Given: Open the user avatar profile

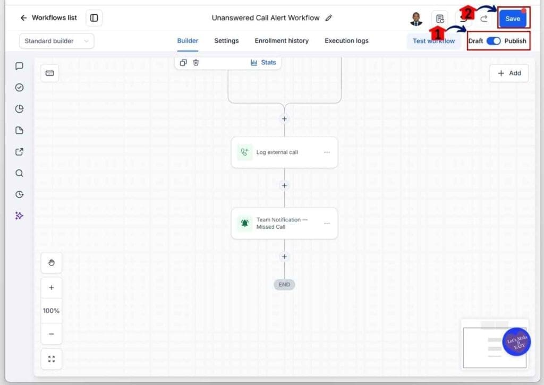Looking at the screenshot, I should pos(416,19).
